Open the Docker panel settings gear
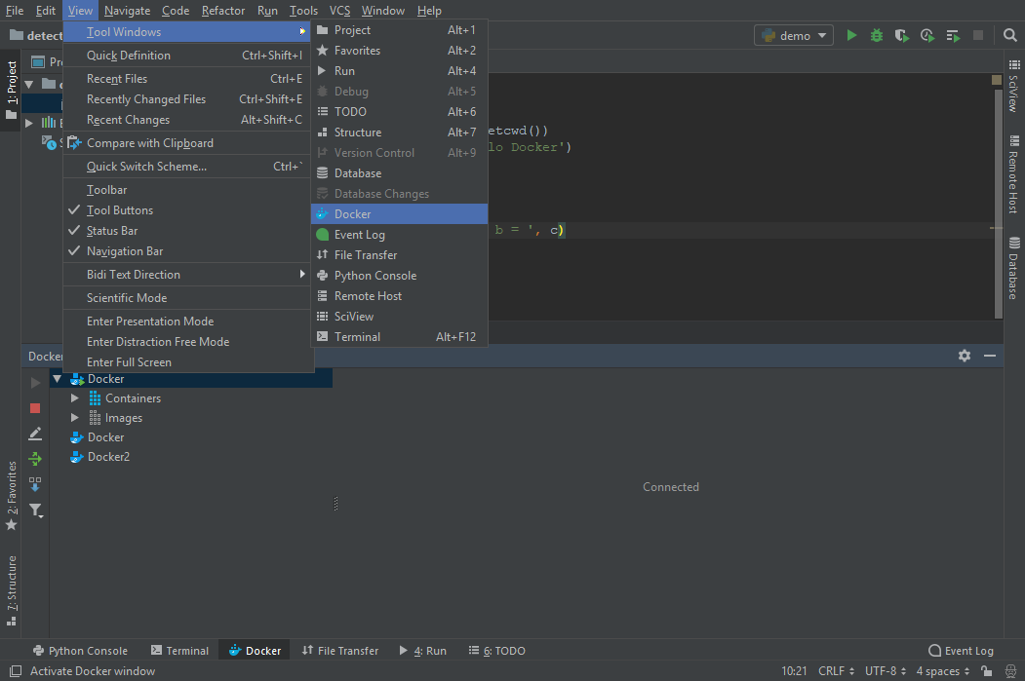 tap(964, 356)
